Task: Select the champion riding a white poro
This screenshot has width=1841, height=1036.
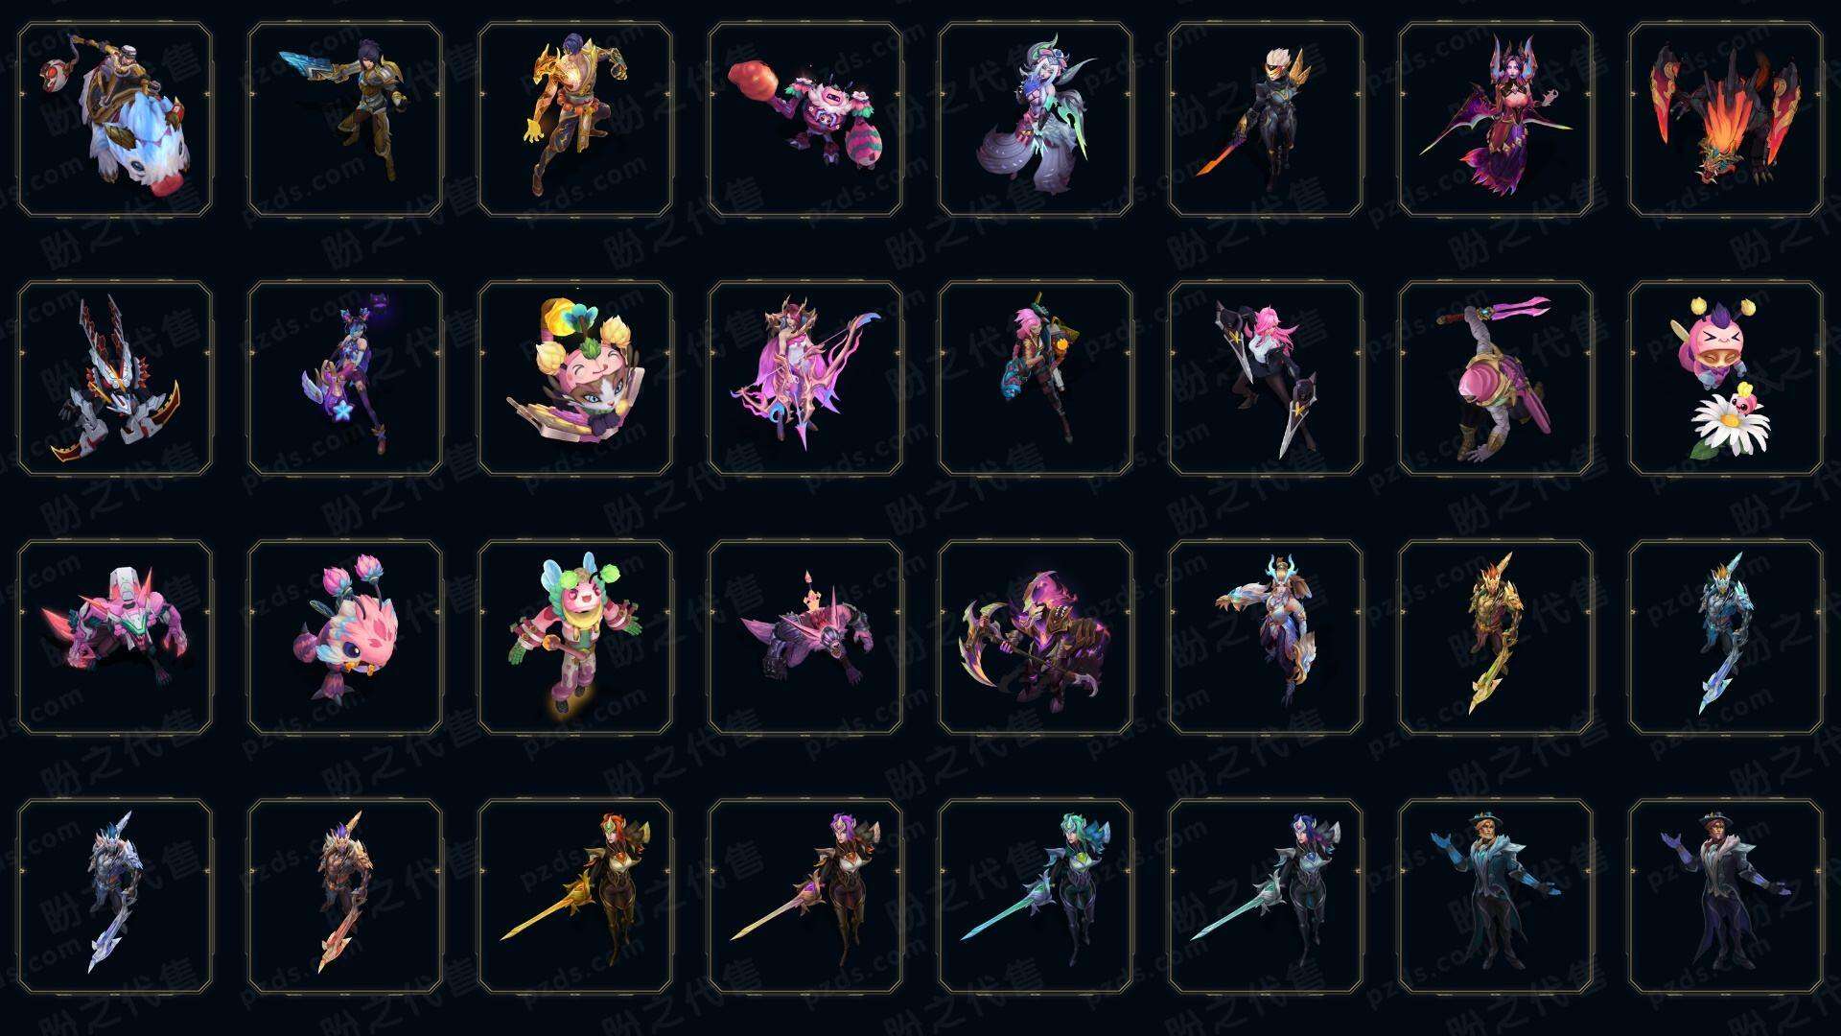Action: tap(115, 120)
